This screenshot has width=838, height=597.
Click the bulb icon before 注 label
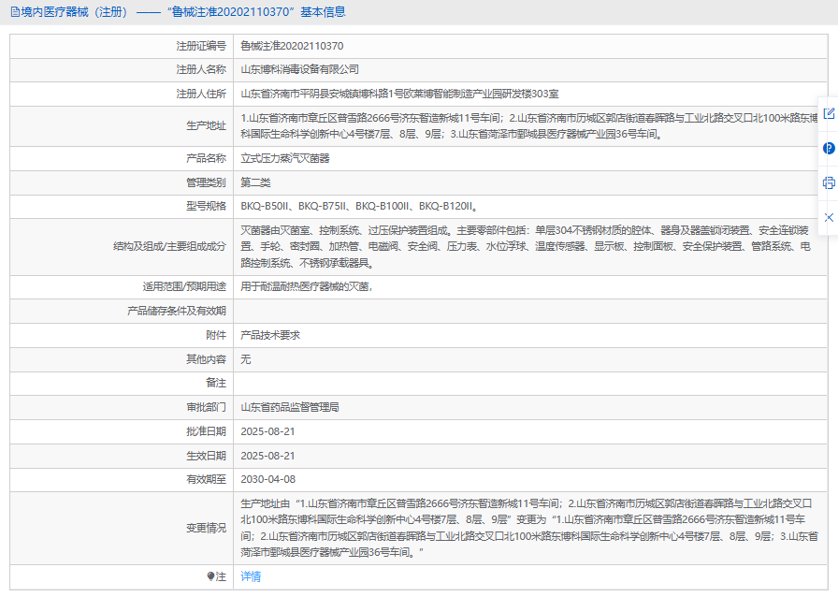point(210,576)
